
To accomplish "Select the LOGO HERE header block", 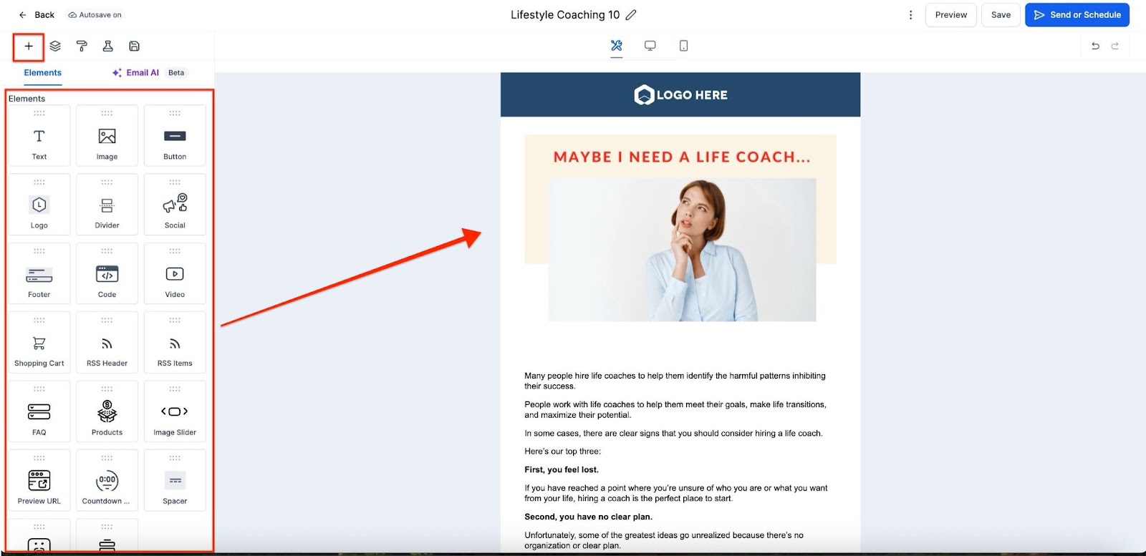I will click(680, 94).
